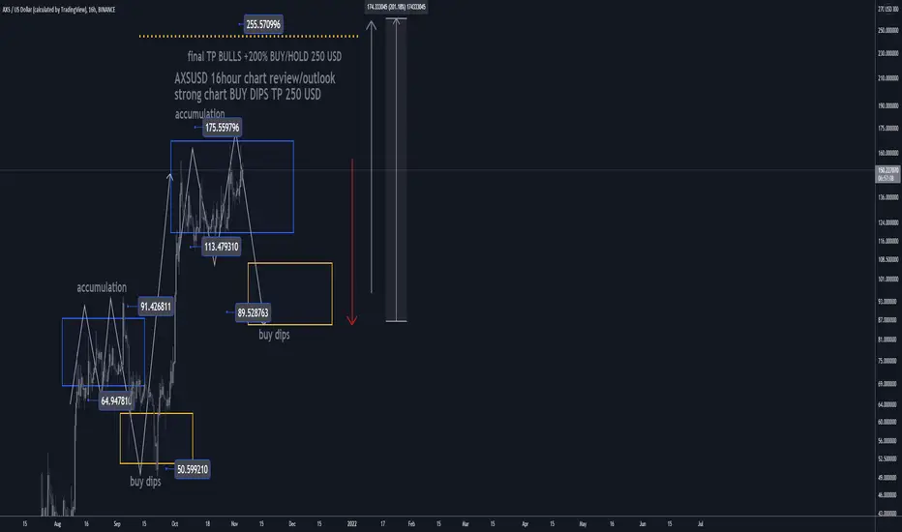The height and width of the screenshot is (532, 902).
Task: Select the 64.94781 price label
Action: [x=116, y=400]
